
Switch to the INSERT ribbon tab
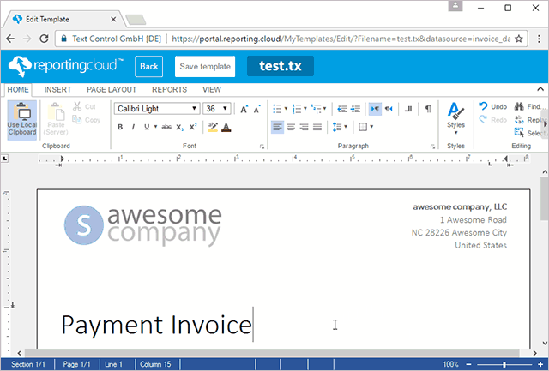57,90
